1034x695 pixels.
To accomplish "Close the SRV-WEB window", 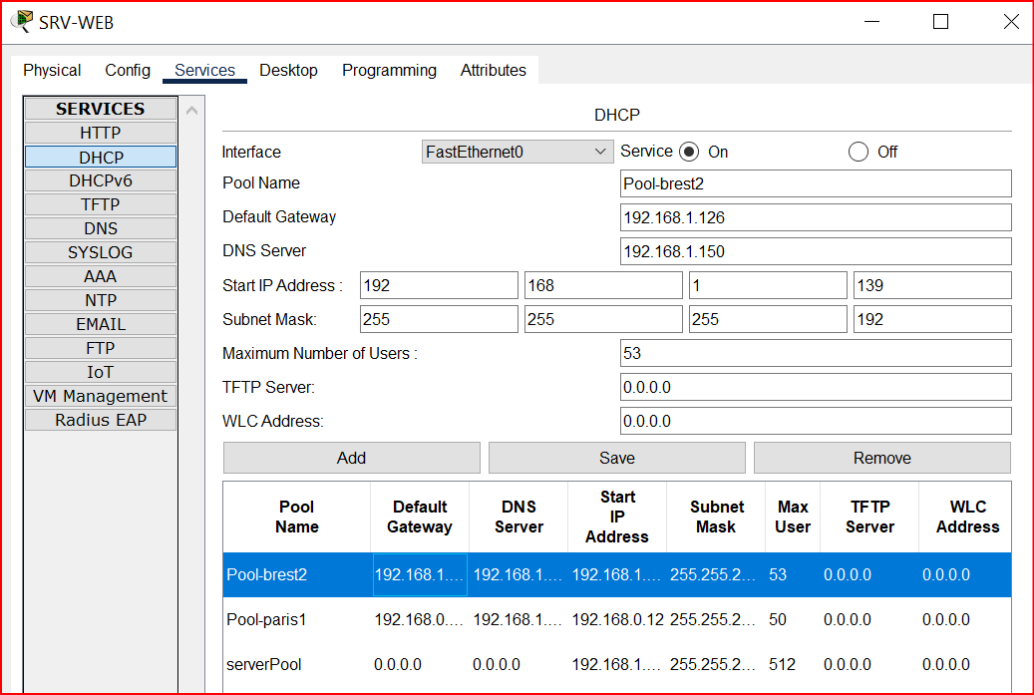I will [x=1011, y=22].
